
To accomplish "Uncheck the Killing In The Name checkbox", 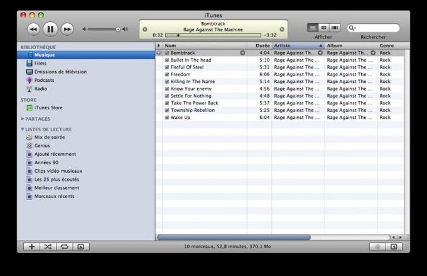I will 167,82.
